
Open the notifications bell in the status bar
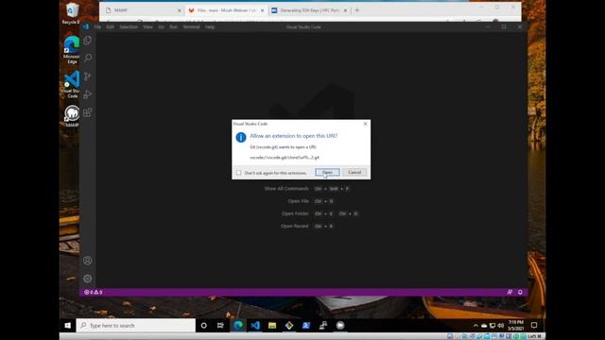pyautogui.click(x=520, y=292)
